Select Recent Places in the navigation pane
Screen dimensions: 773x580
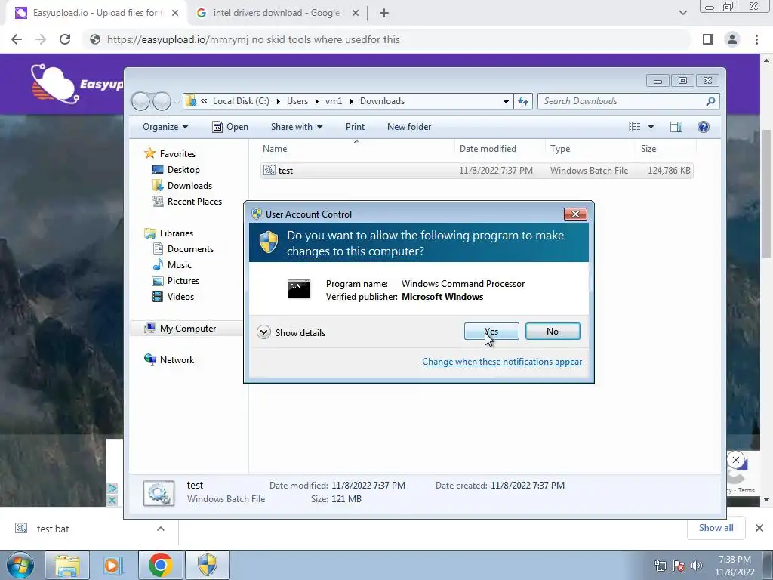coord(187,201)
